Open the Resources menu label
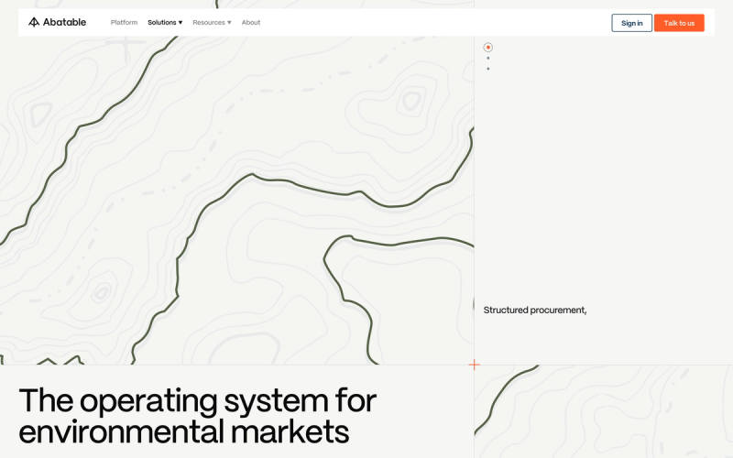 (209, 22)
